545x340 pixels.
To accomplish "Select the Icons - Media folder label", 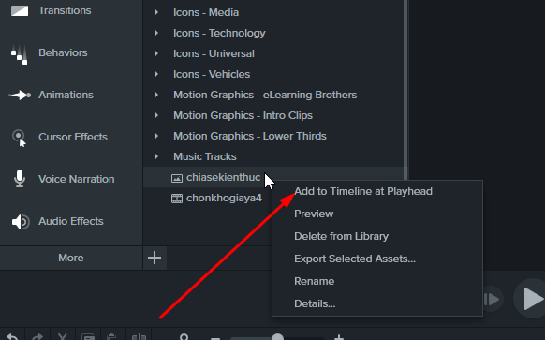I will point(206,12).
